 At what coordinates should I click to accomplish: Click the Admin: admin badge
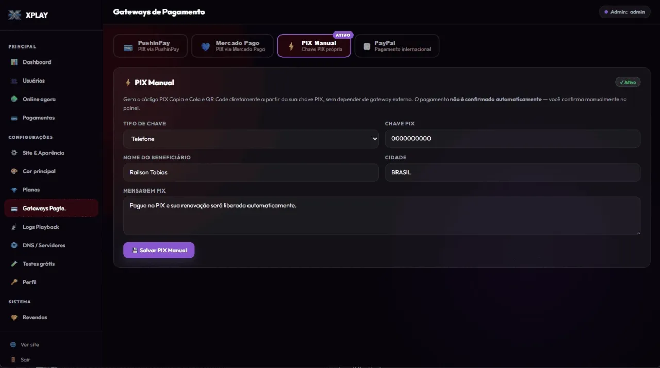point(624,12)
